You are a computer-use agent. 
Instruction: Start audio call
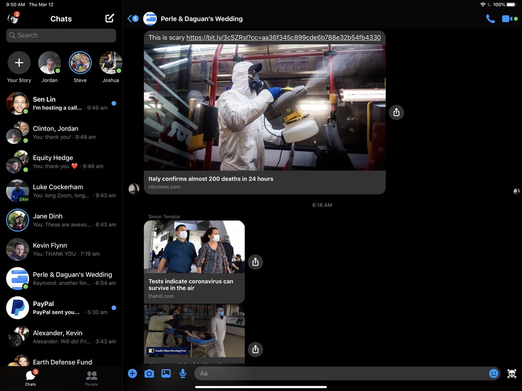click(x=490, y=19)
